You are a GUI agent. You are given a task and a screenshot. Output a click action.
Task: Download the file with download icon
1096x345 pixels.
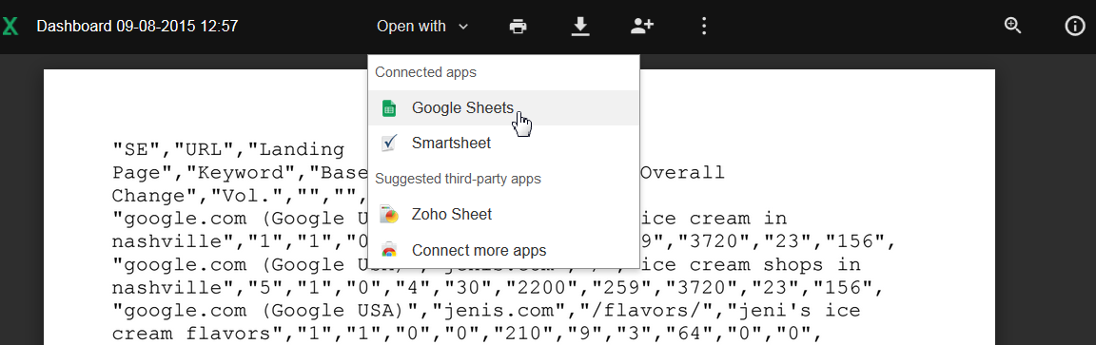pyautogui.click(x=580, y=27)
